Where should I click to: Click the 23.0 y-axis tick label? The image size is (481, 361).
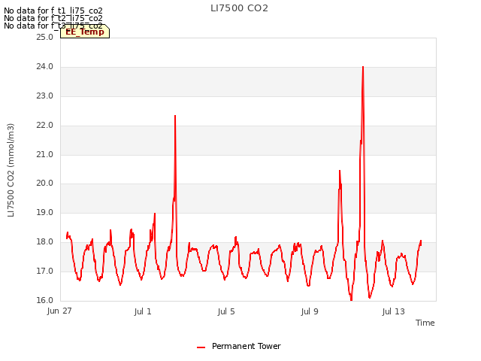pyautogui.click(x=44, y=96)
